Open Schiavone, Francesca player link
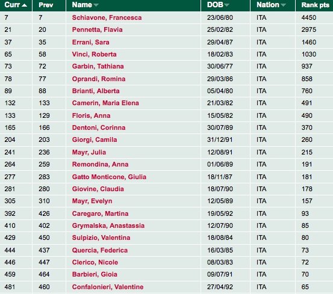Image resolution: width=333 pixels, height=294 pixels. click(x=107, y=17)
